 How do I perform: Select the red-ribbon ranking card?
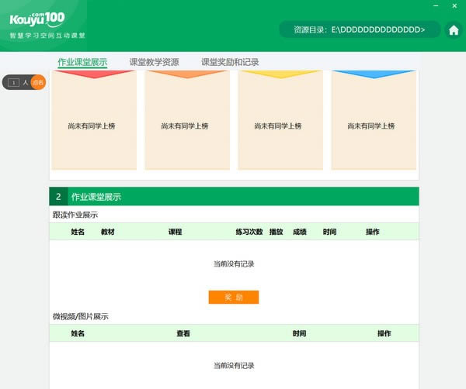click(94, 120)
